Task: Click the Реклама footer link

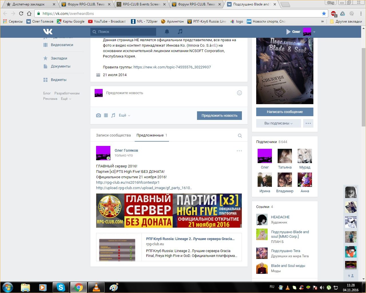Action: [50, 99]
